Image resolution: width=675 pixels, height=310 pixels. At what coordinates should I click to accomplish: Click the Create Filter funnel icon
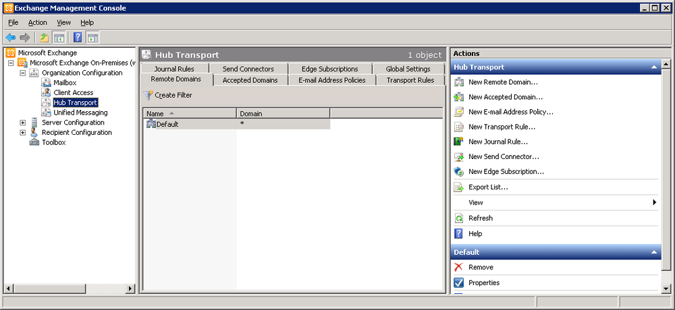pos(148,95)
